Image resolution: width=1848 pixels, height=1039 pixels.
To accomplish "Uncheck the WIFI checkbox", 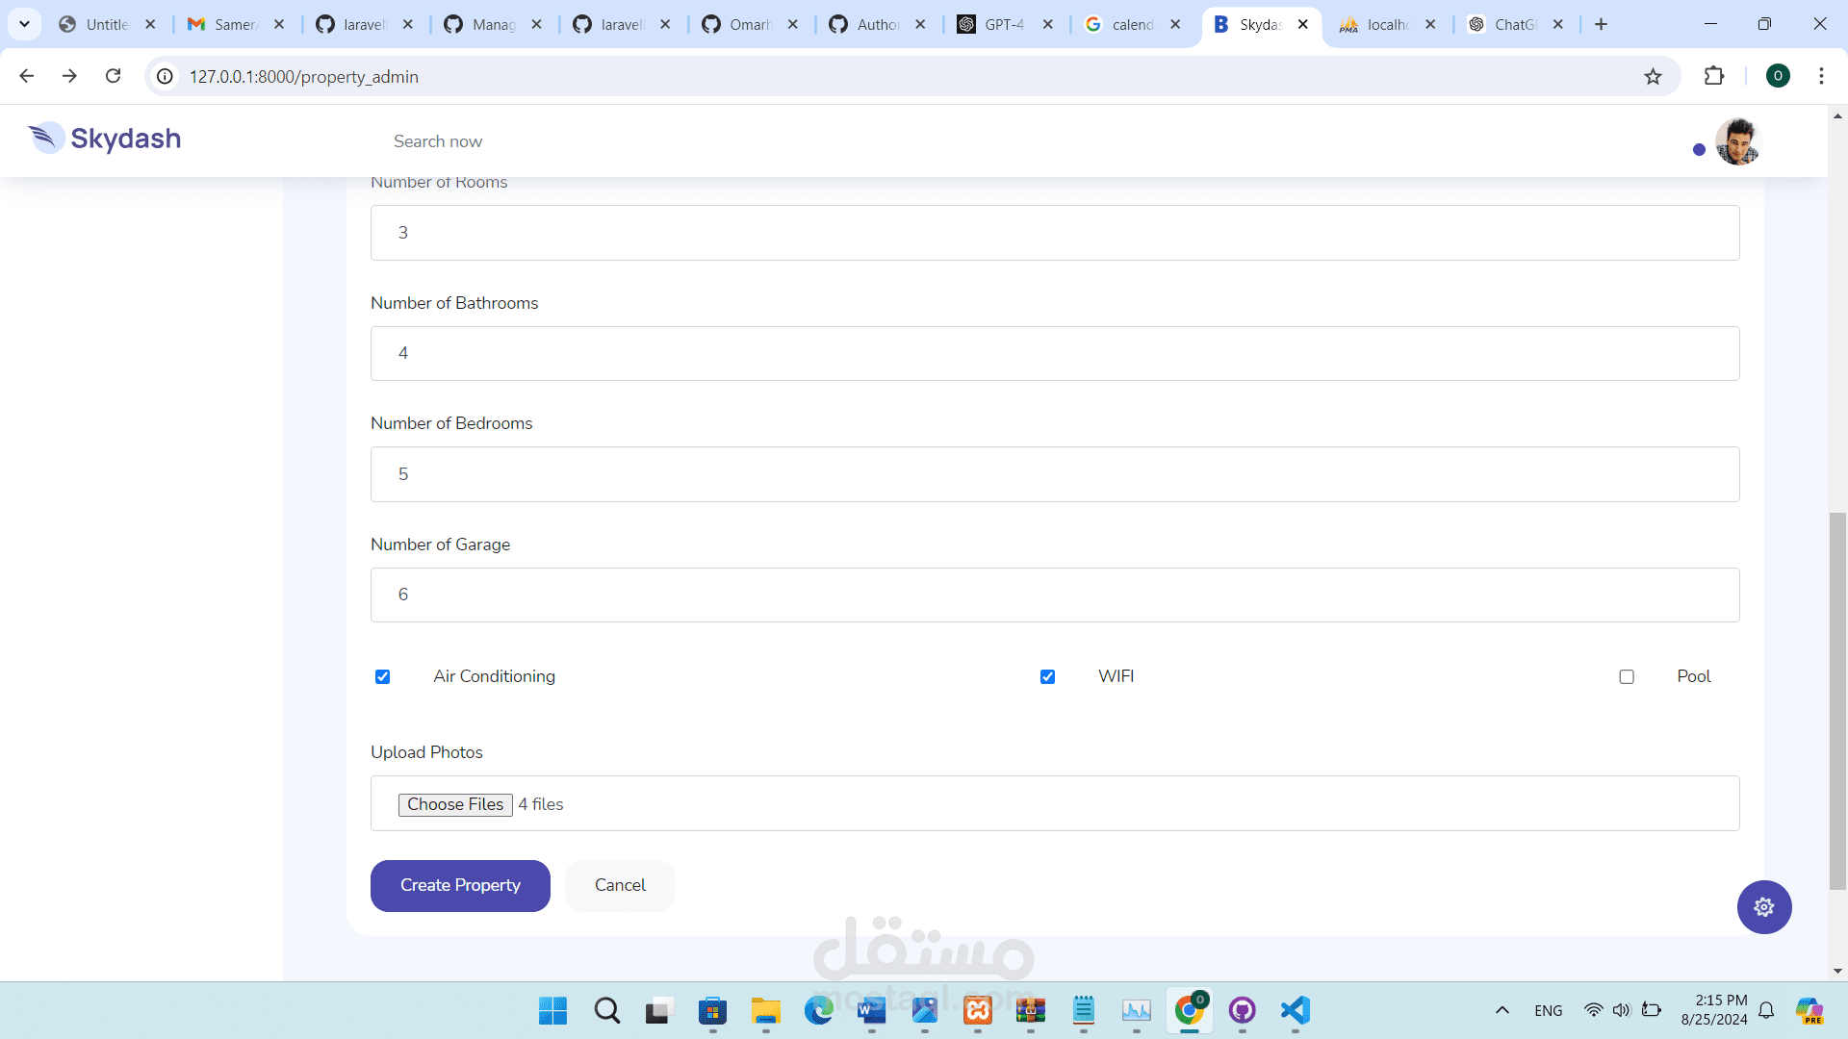I will (1047, 676).
